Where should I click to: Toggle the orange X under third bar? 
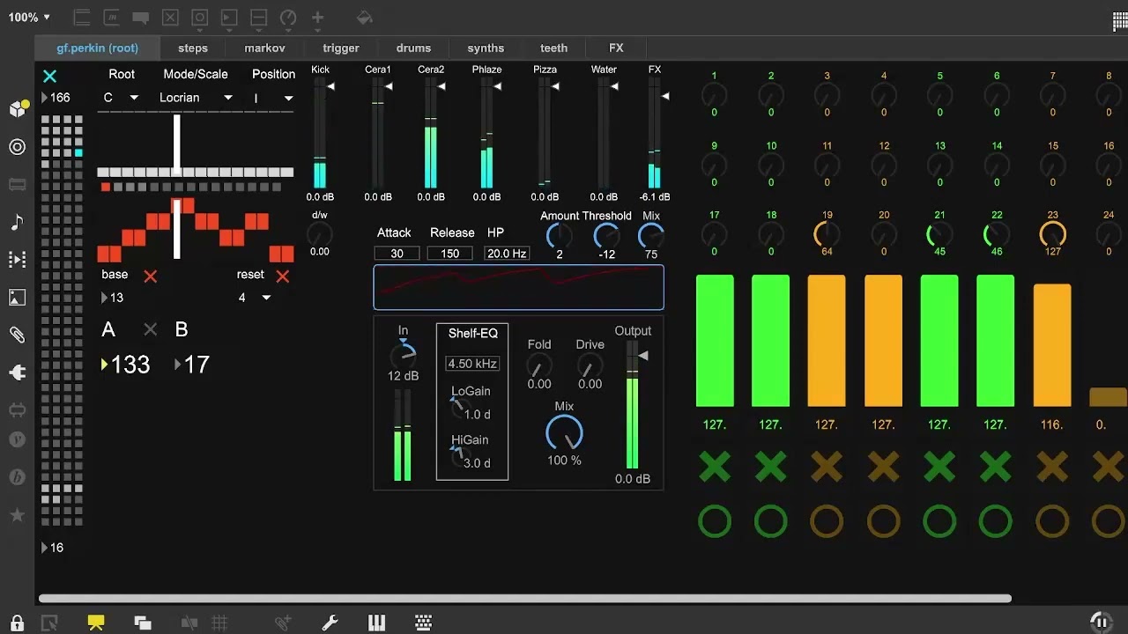coord(827,466)
